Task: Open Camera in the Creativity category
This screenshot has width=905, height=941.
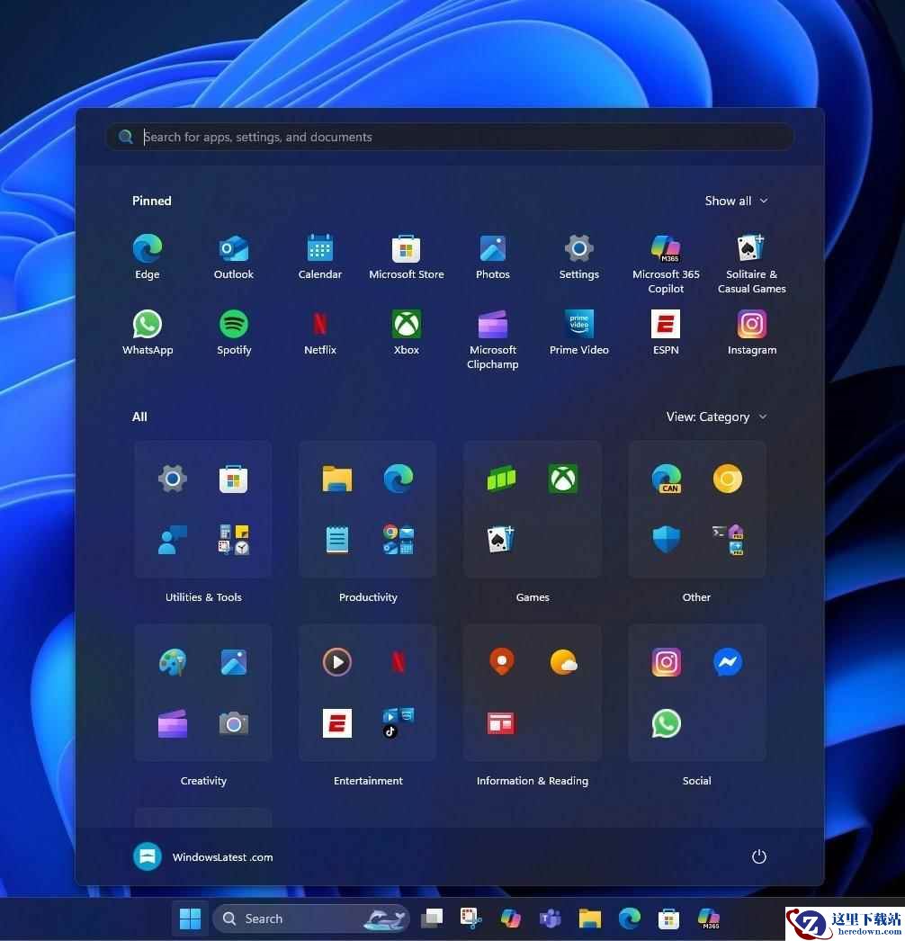Action: (234, 724)
